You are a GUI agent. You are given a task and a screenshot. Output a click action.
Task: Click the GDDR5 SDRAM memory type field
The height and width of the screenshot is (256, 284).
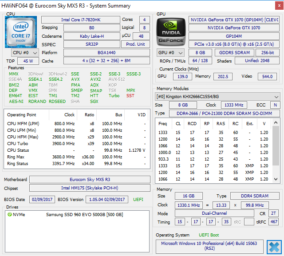click(234, 53)
